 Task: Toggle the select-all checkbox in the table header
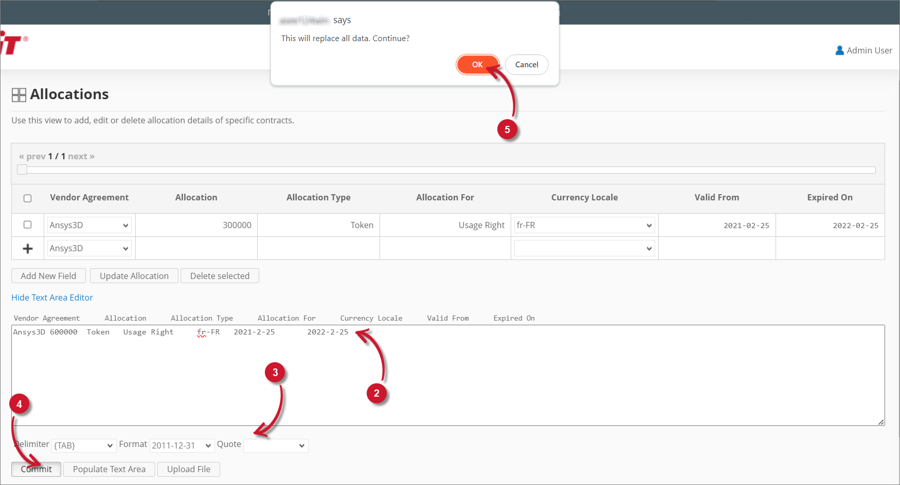pos(27,198)
